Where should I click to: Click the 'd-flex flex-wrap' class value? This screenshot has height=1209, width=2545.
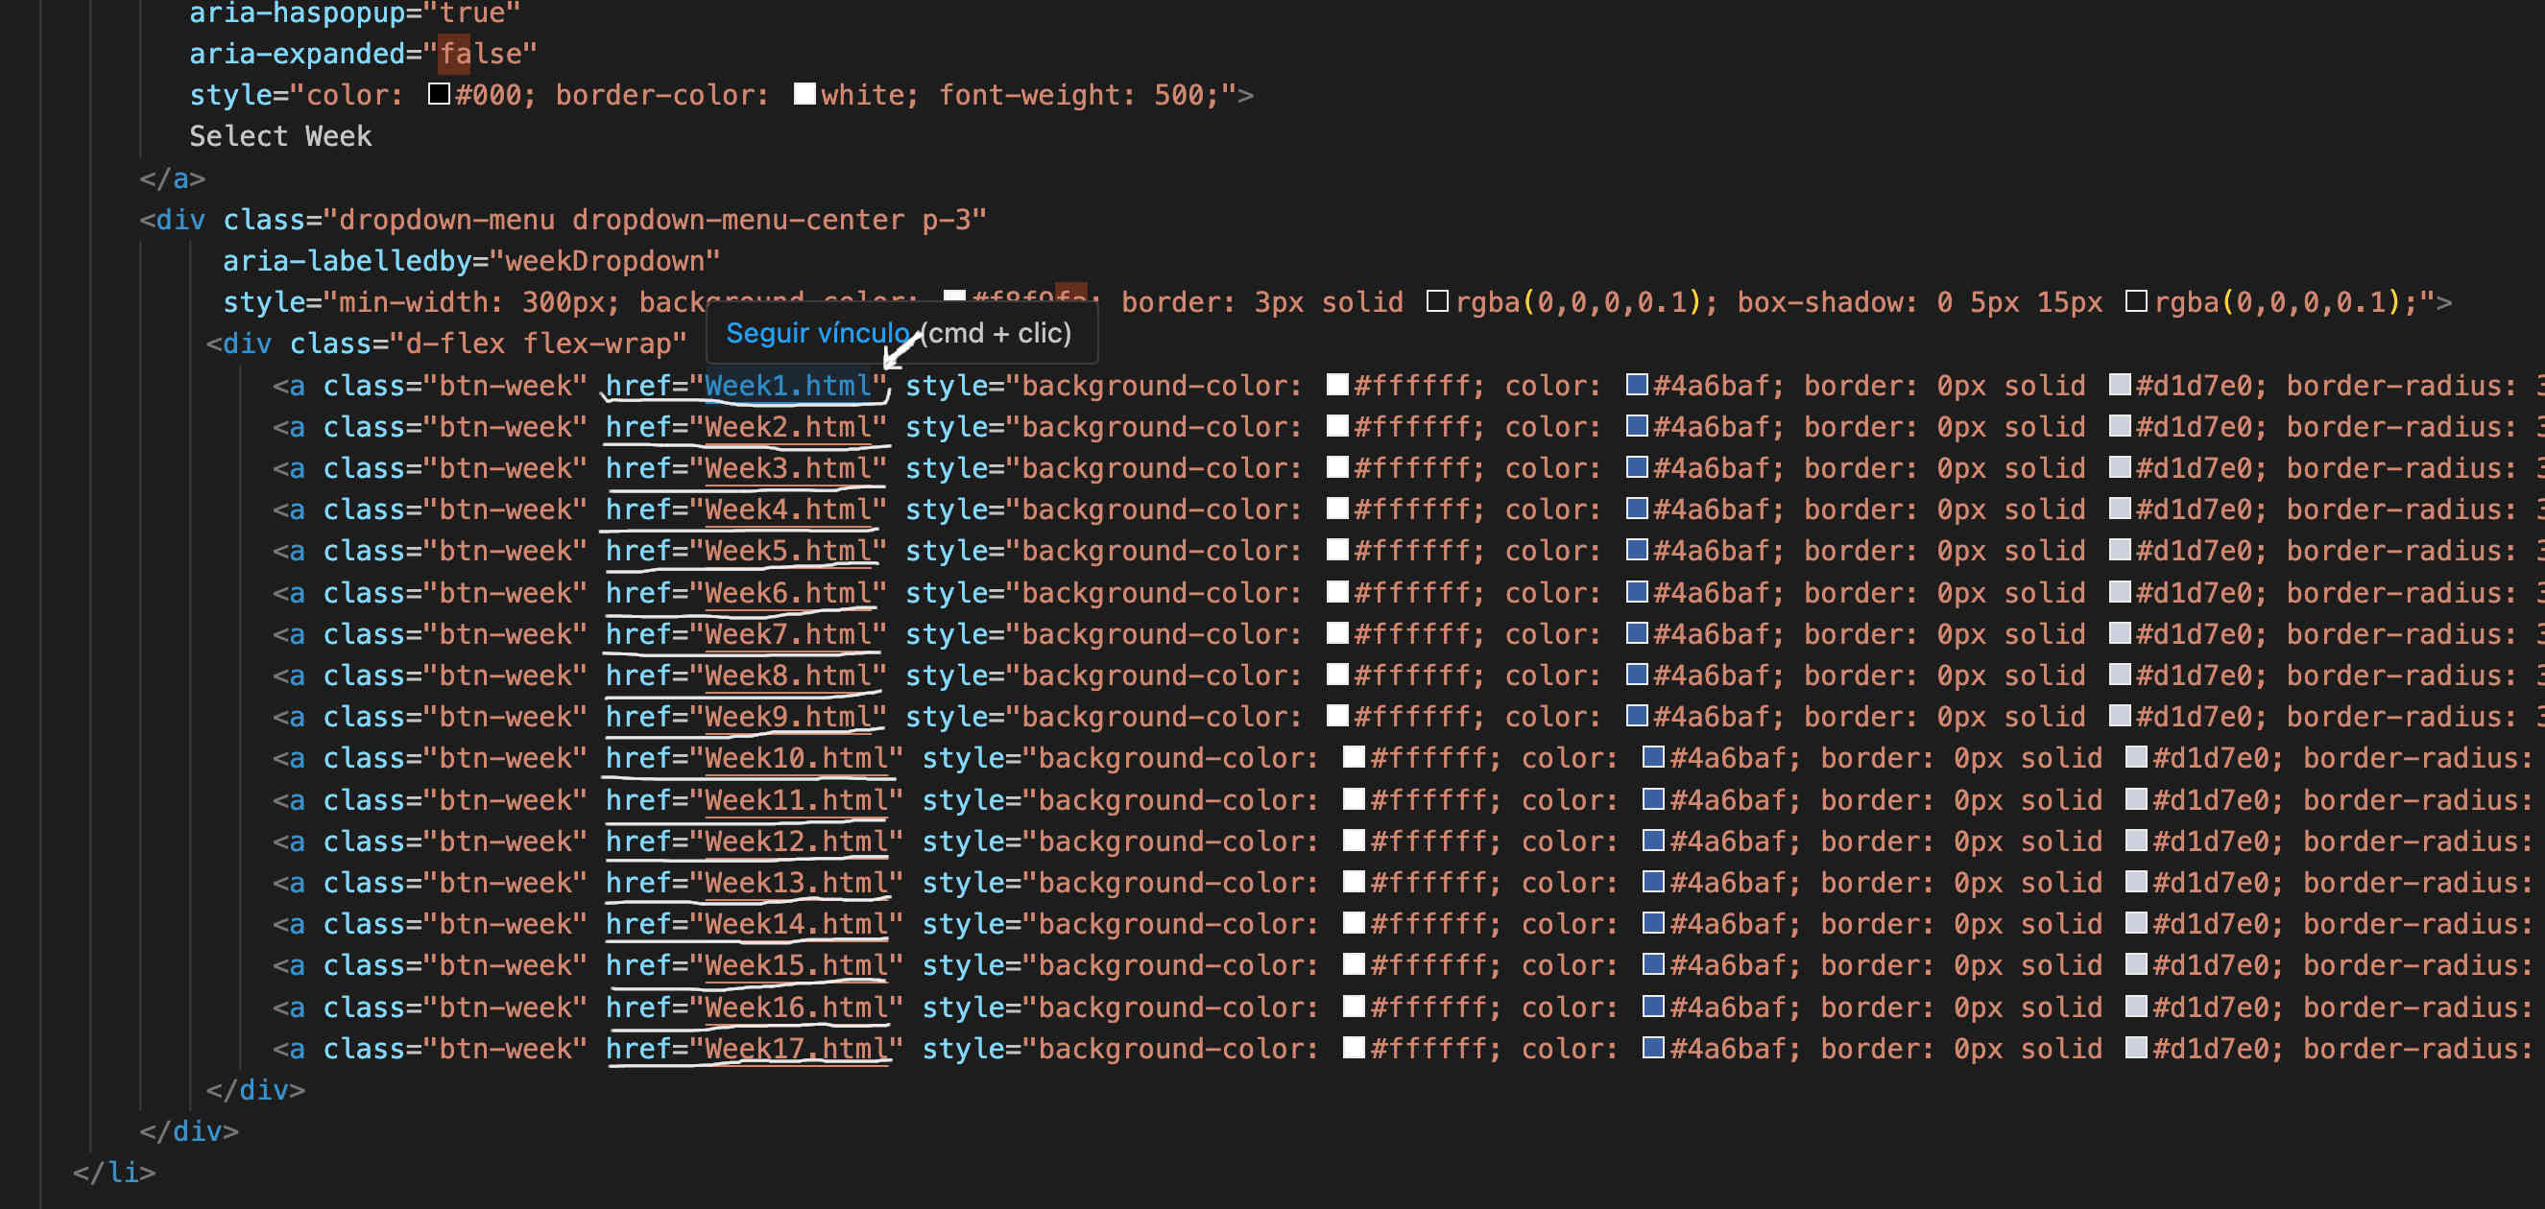(x=539, y=344)
